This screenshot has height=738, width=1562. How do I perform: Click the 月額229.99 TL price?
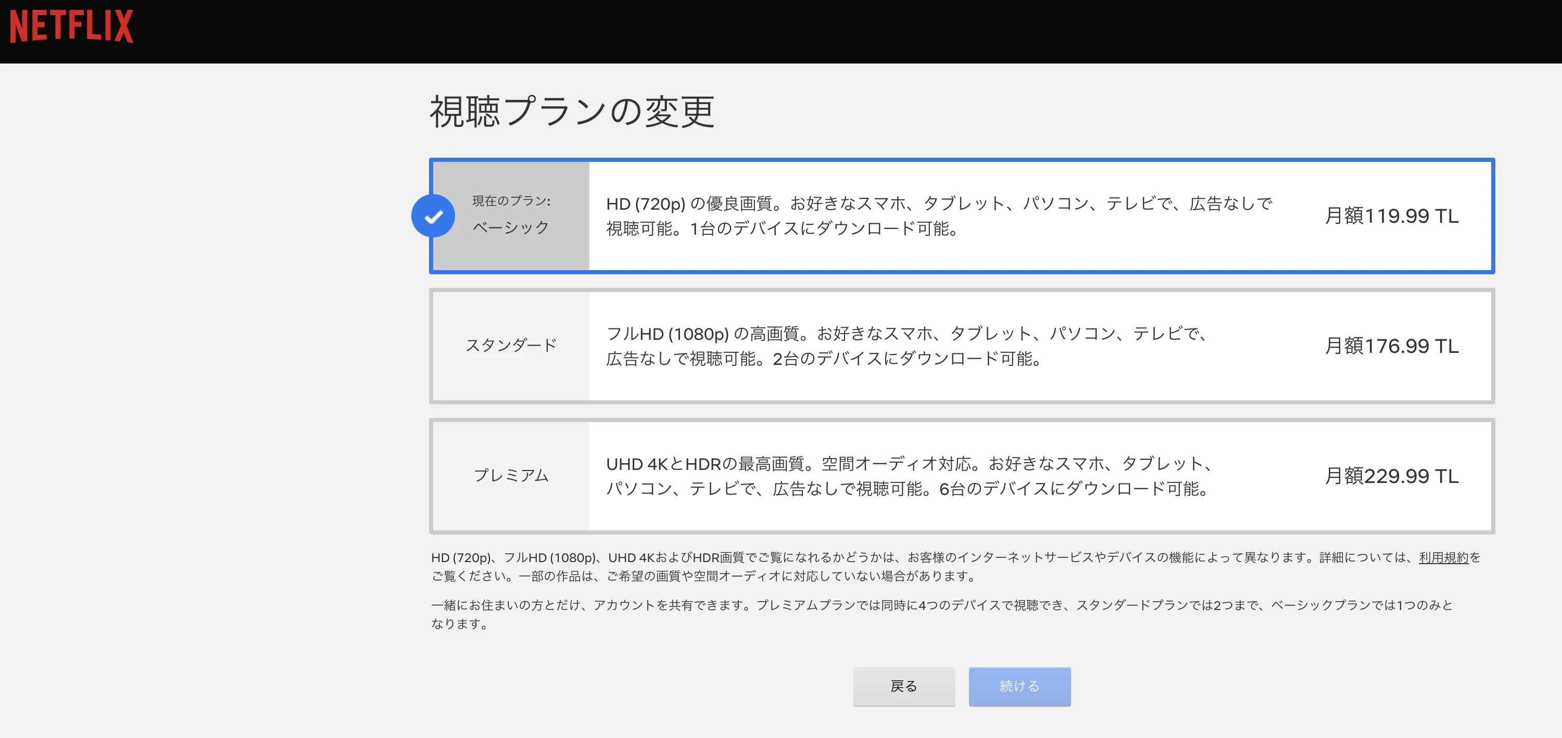click(x=1391, y=476)
